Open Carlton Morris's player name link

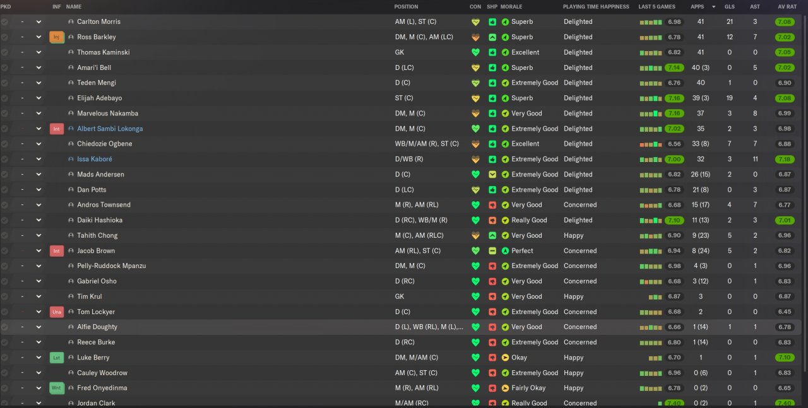coord(98,21)
